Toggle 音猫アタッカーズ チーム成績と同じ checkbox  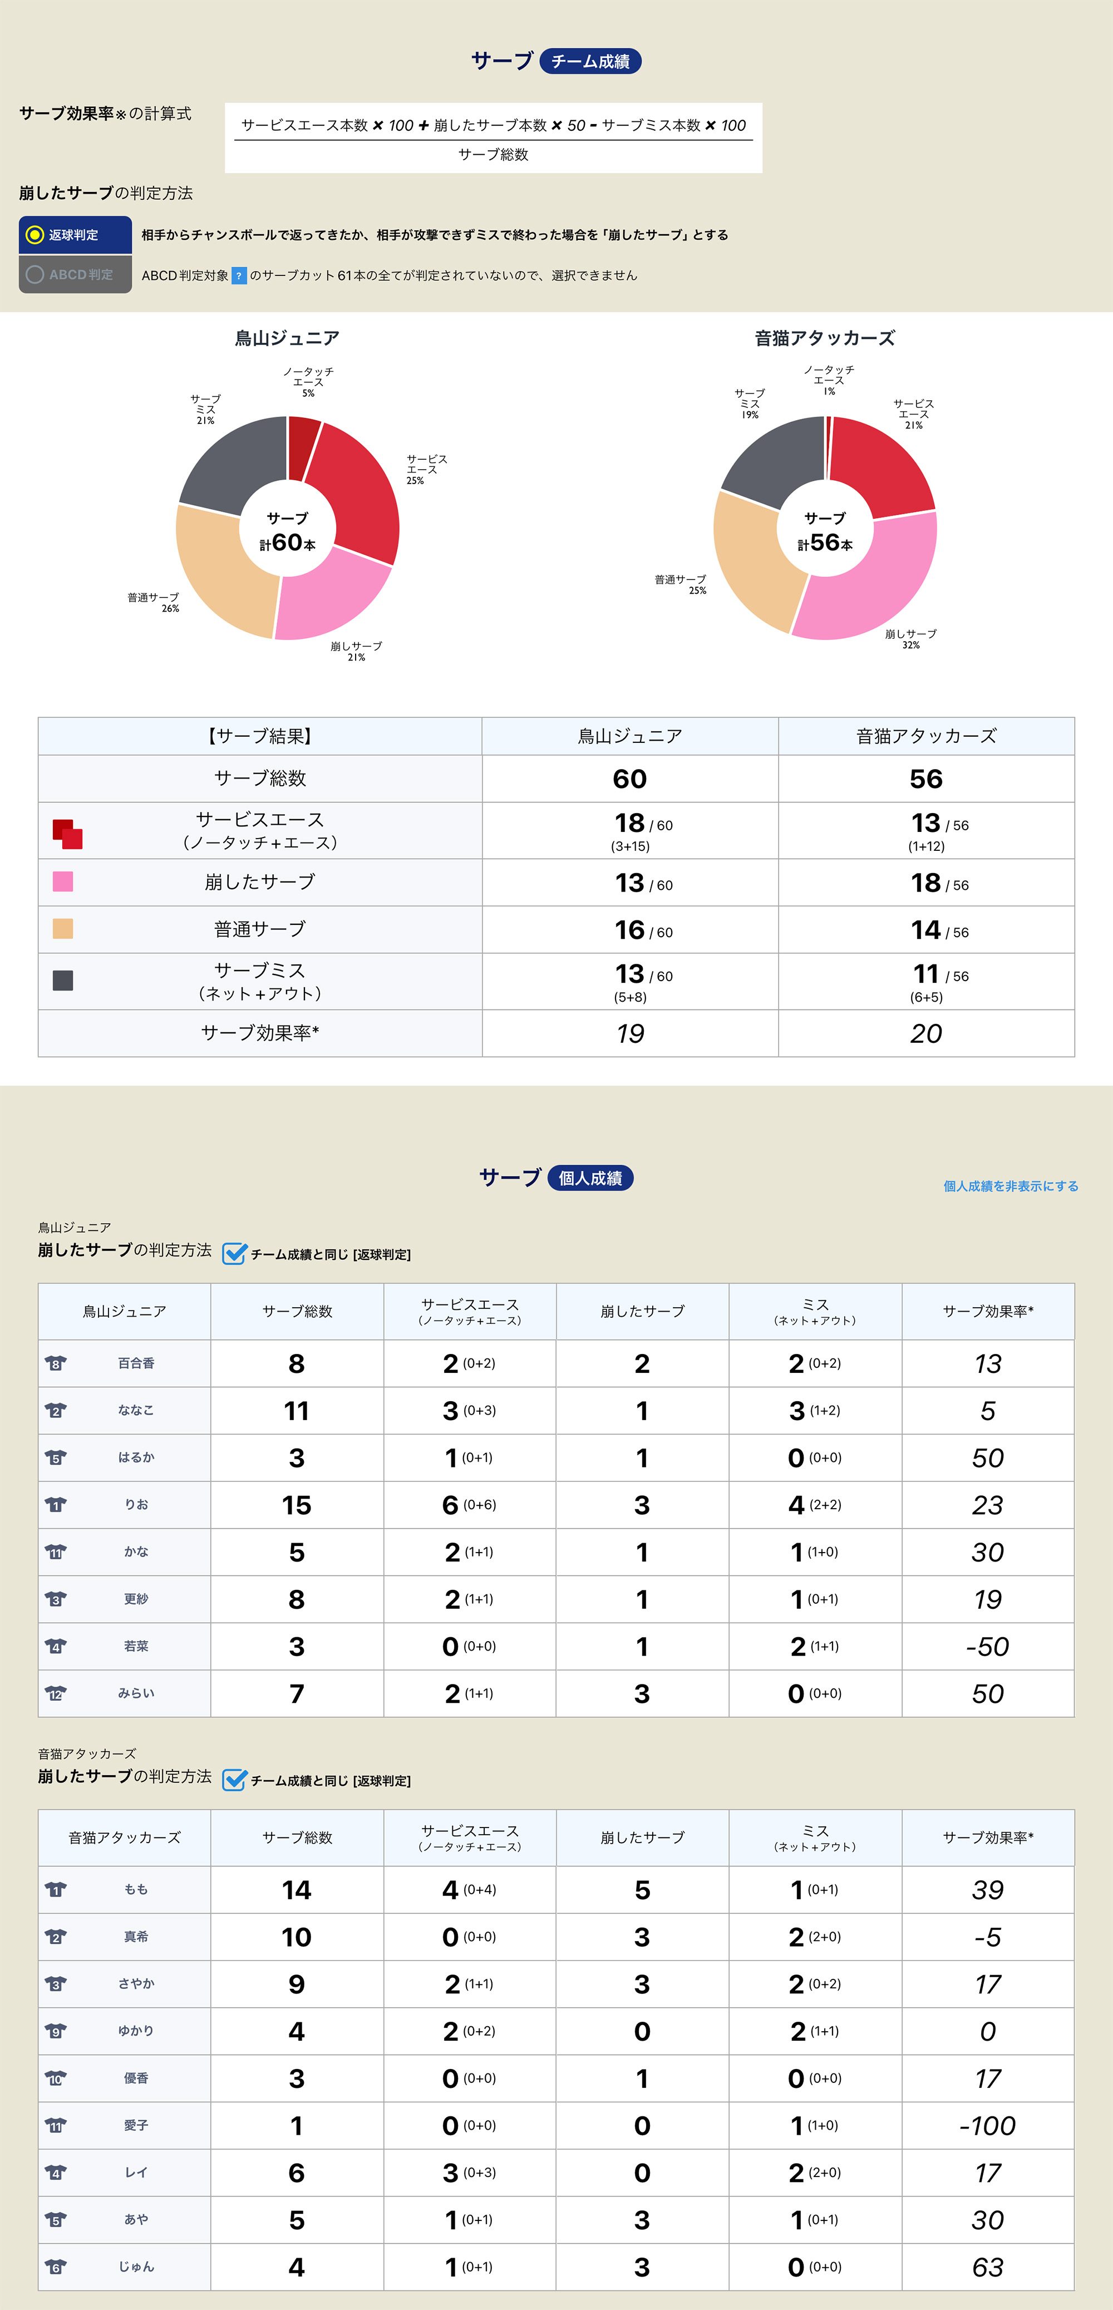(234, 1779)
